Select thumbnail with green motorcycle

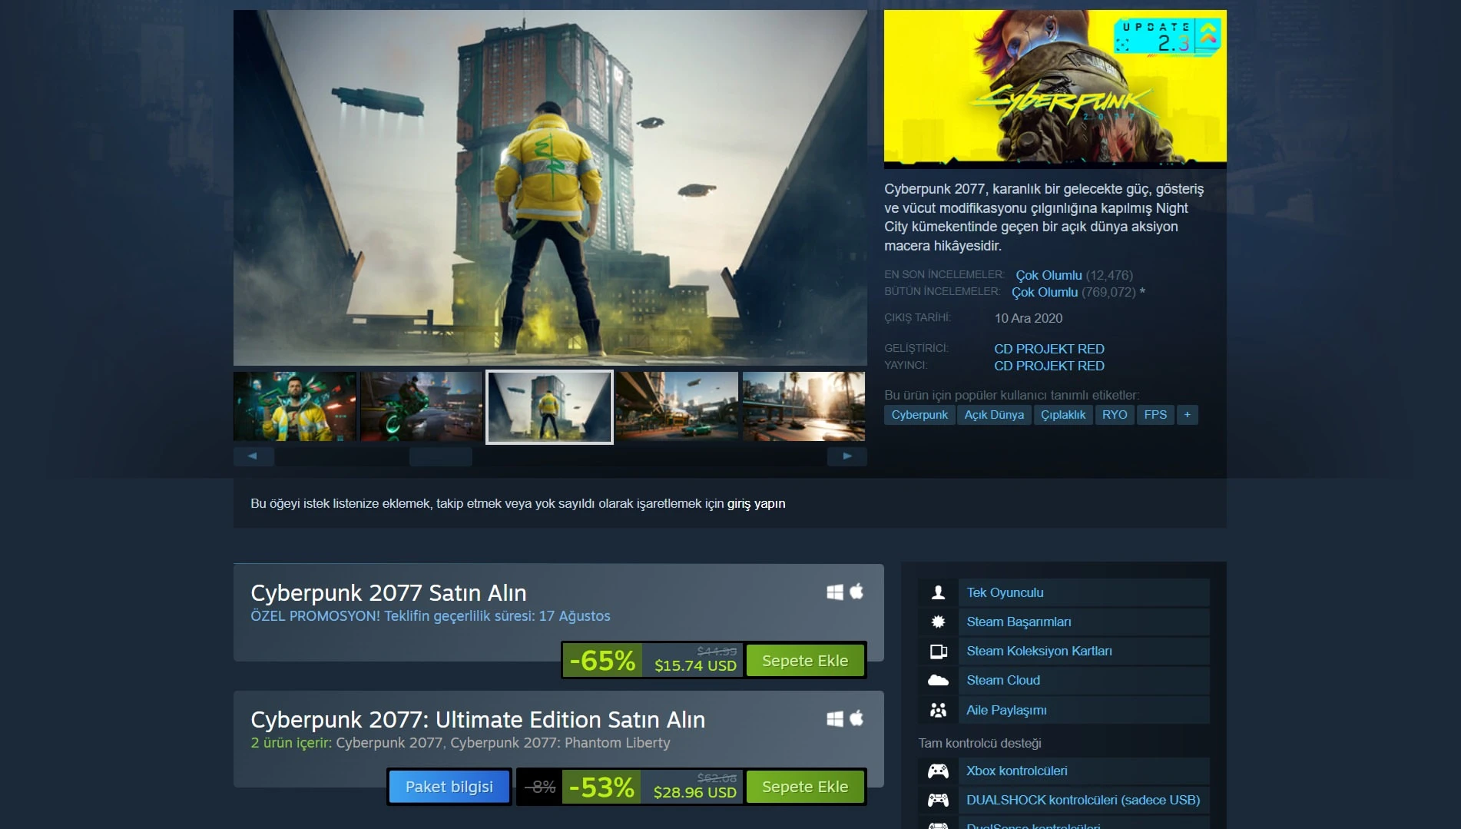(422, 406)
